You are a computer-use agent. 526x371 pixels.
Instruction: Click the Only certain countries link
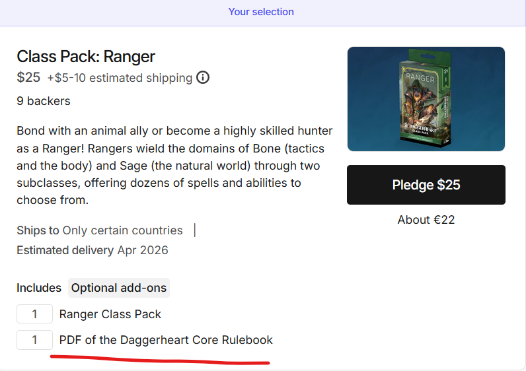click(122, 230)
